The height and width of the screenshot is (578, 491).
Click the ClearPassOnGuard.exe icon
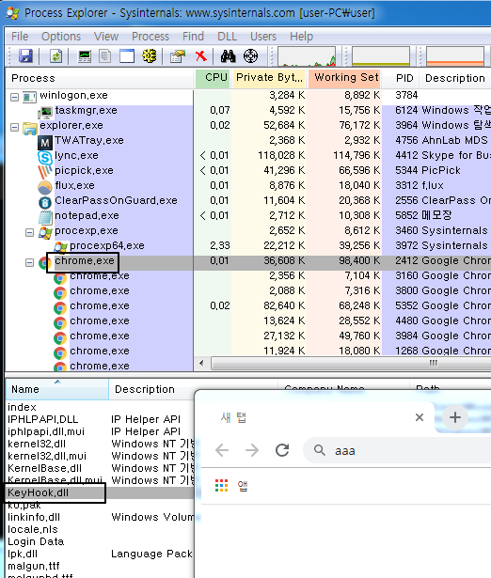click(45, 202)
